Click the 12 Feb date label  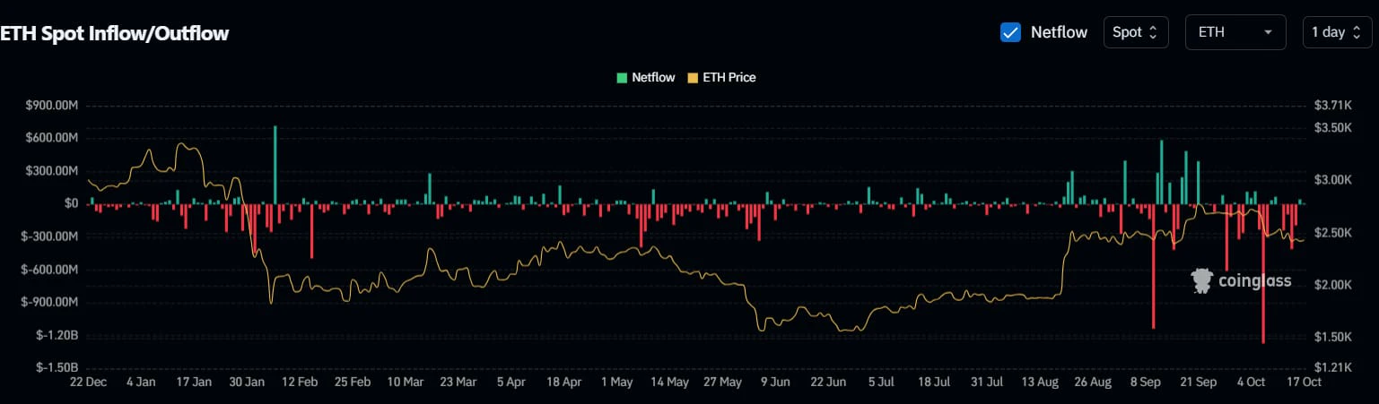300,382
